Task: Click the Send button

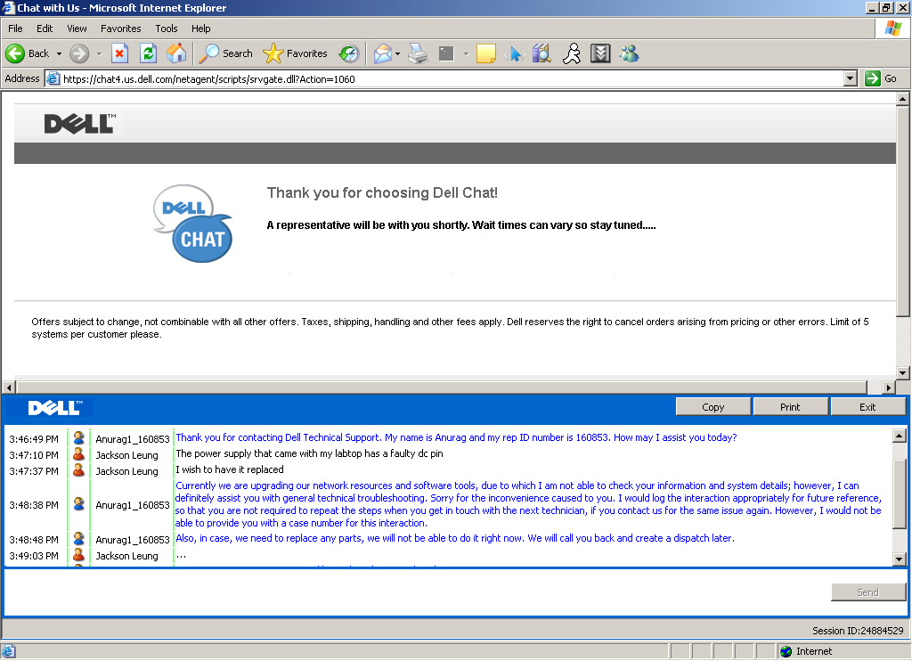Action: tap(867, 592)
